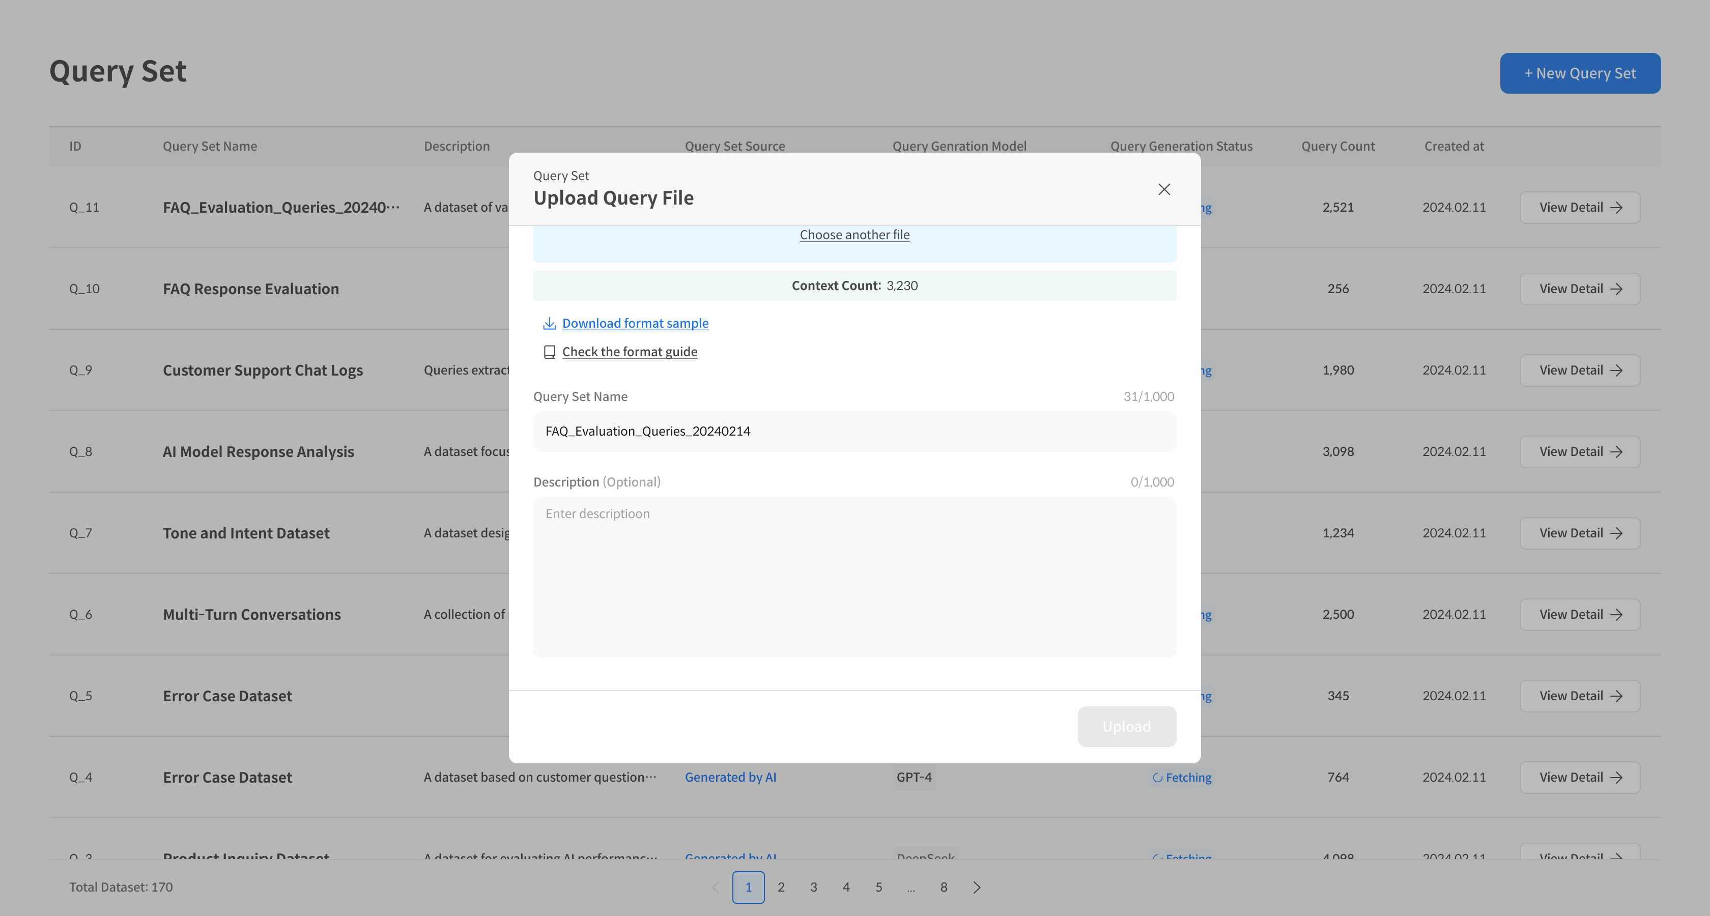
Task: Open View Detail for Q_4 Error Case Dataset
Action: pos(1579,777)
